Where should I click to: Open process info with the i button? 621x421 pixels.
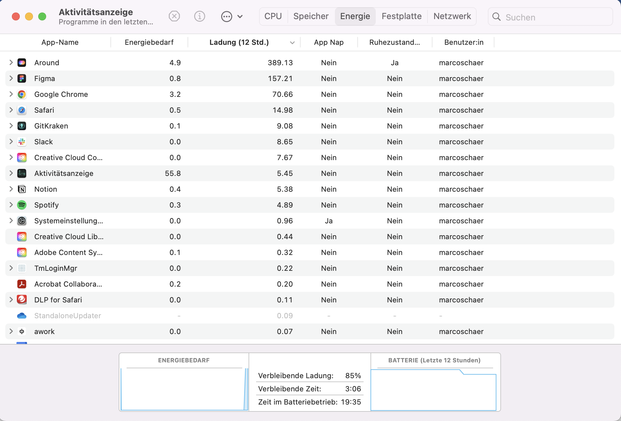tap(200, 16)
